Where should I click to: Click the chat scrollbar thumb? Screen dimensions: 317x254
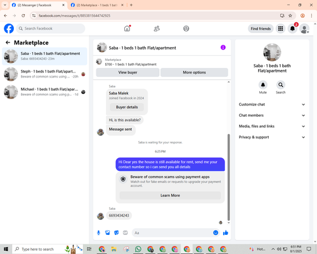(228, 177)
